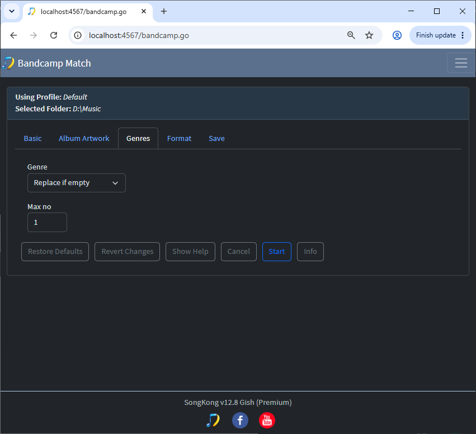This screenshot has height=434, width=476.
Task: Open the SongKong website icon in the footer
Action: (x=213, y=421)
